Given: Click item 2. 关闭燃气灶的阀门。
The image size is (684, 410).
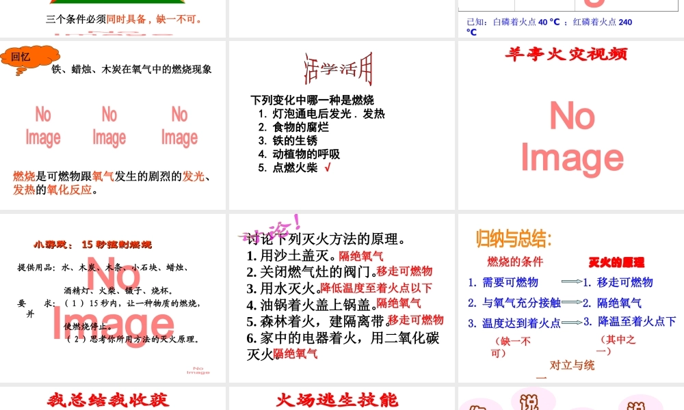Looking at the screenshot, I should coord(311,273).
